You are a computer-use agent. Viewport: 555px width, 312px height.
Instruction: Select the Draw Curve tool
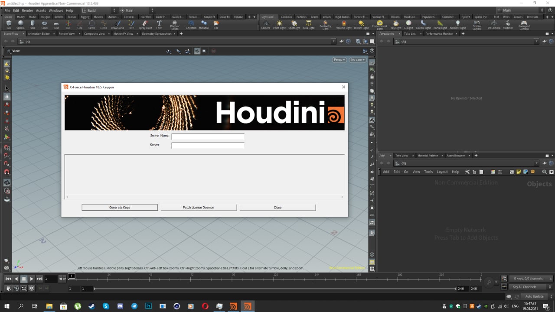coord(118,25)
